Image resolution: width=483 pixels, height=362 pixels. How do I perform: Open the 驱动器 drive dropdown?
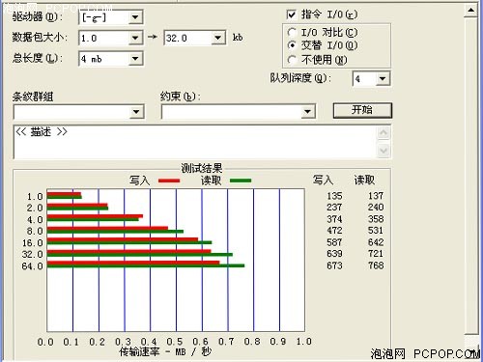tap(135, 17)
